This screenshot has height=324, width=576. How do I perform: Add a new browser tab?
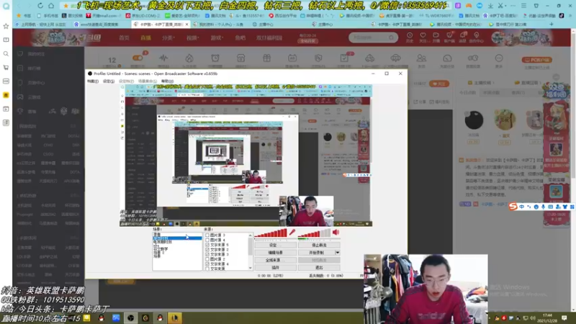coord(551,24)
